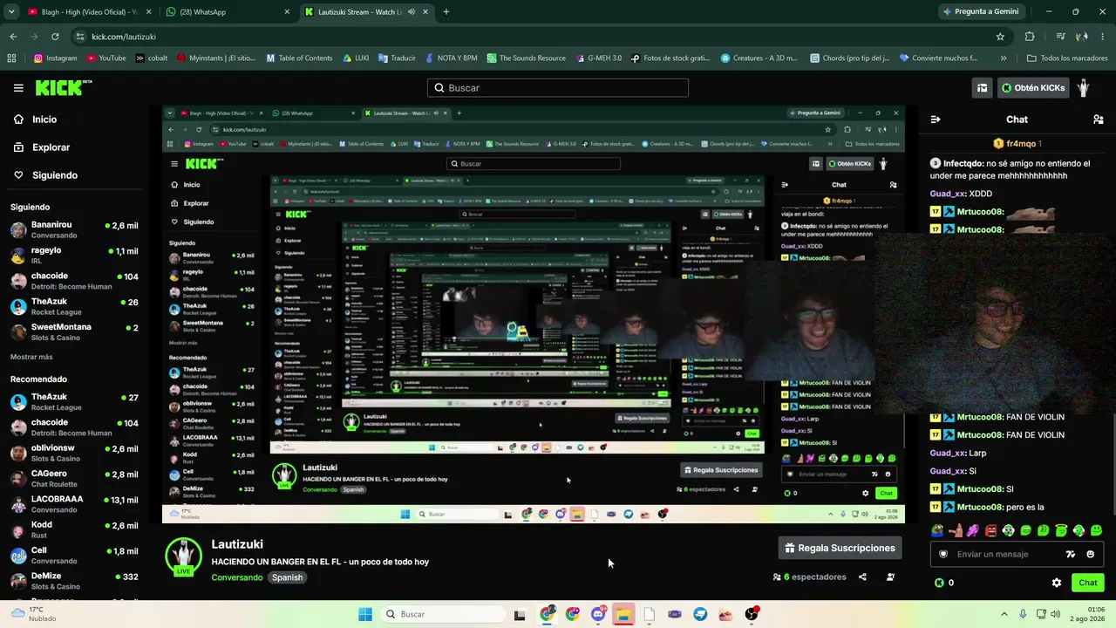Open a new browser tab

coord(446,11)
